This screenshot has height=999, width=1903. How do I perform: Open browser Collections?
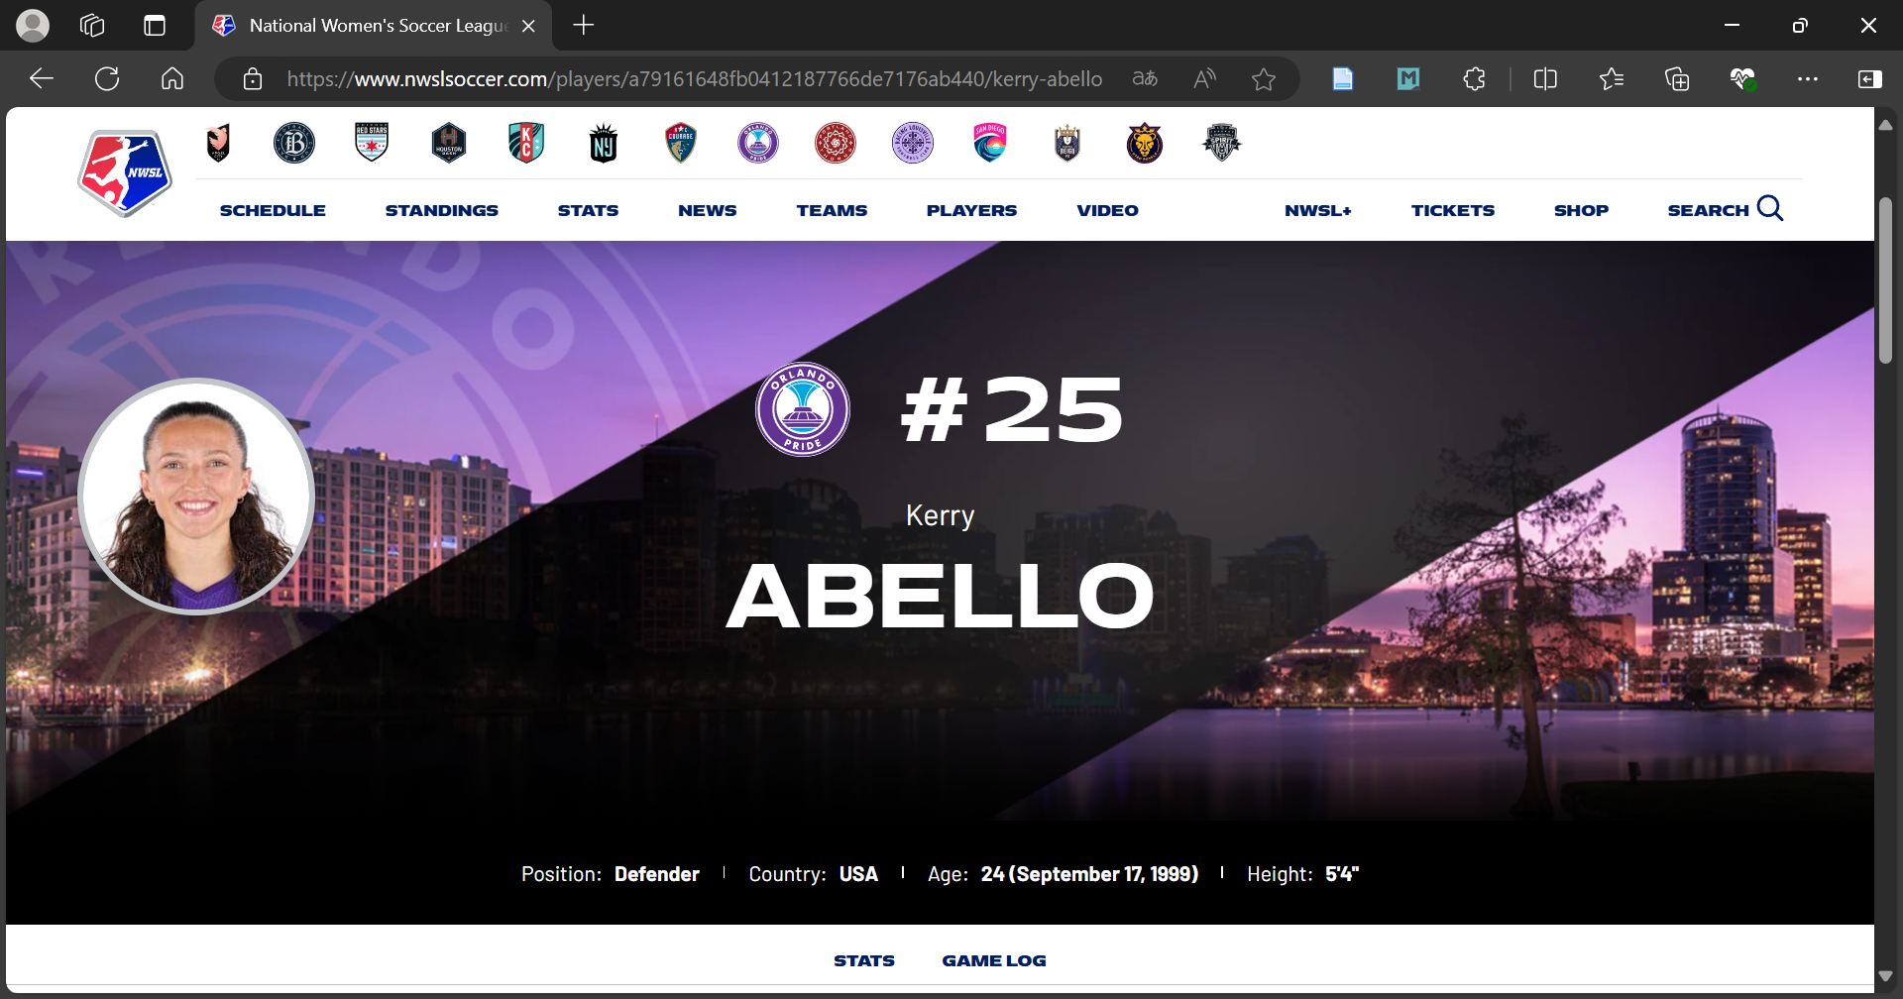point(1677,78)
